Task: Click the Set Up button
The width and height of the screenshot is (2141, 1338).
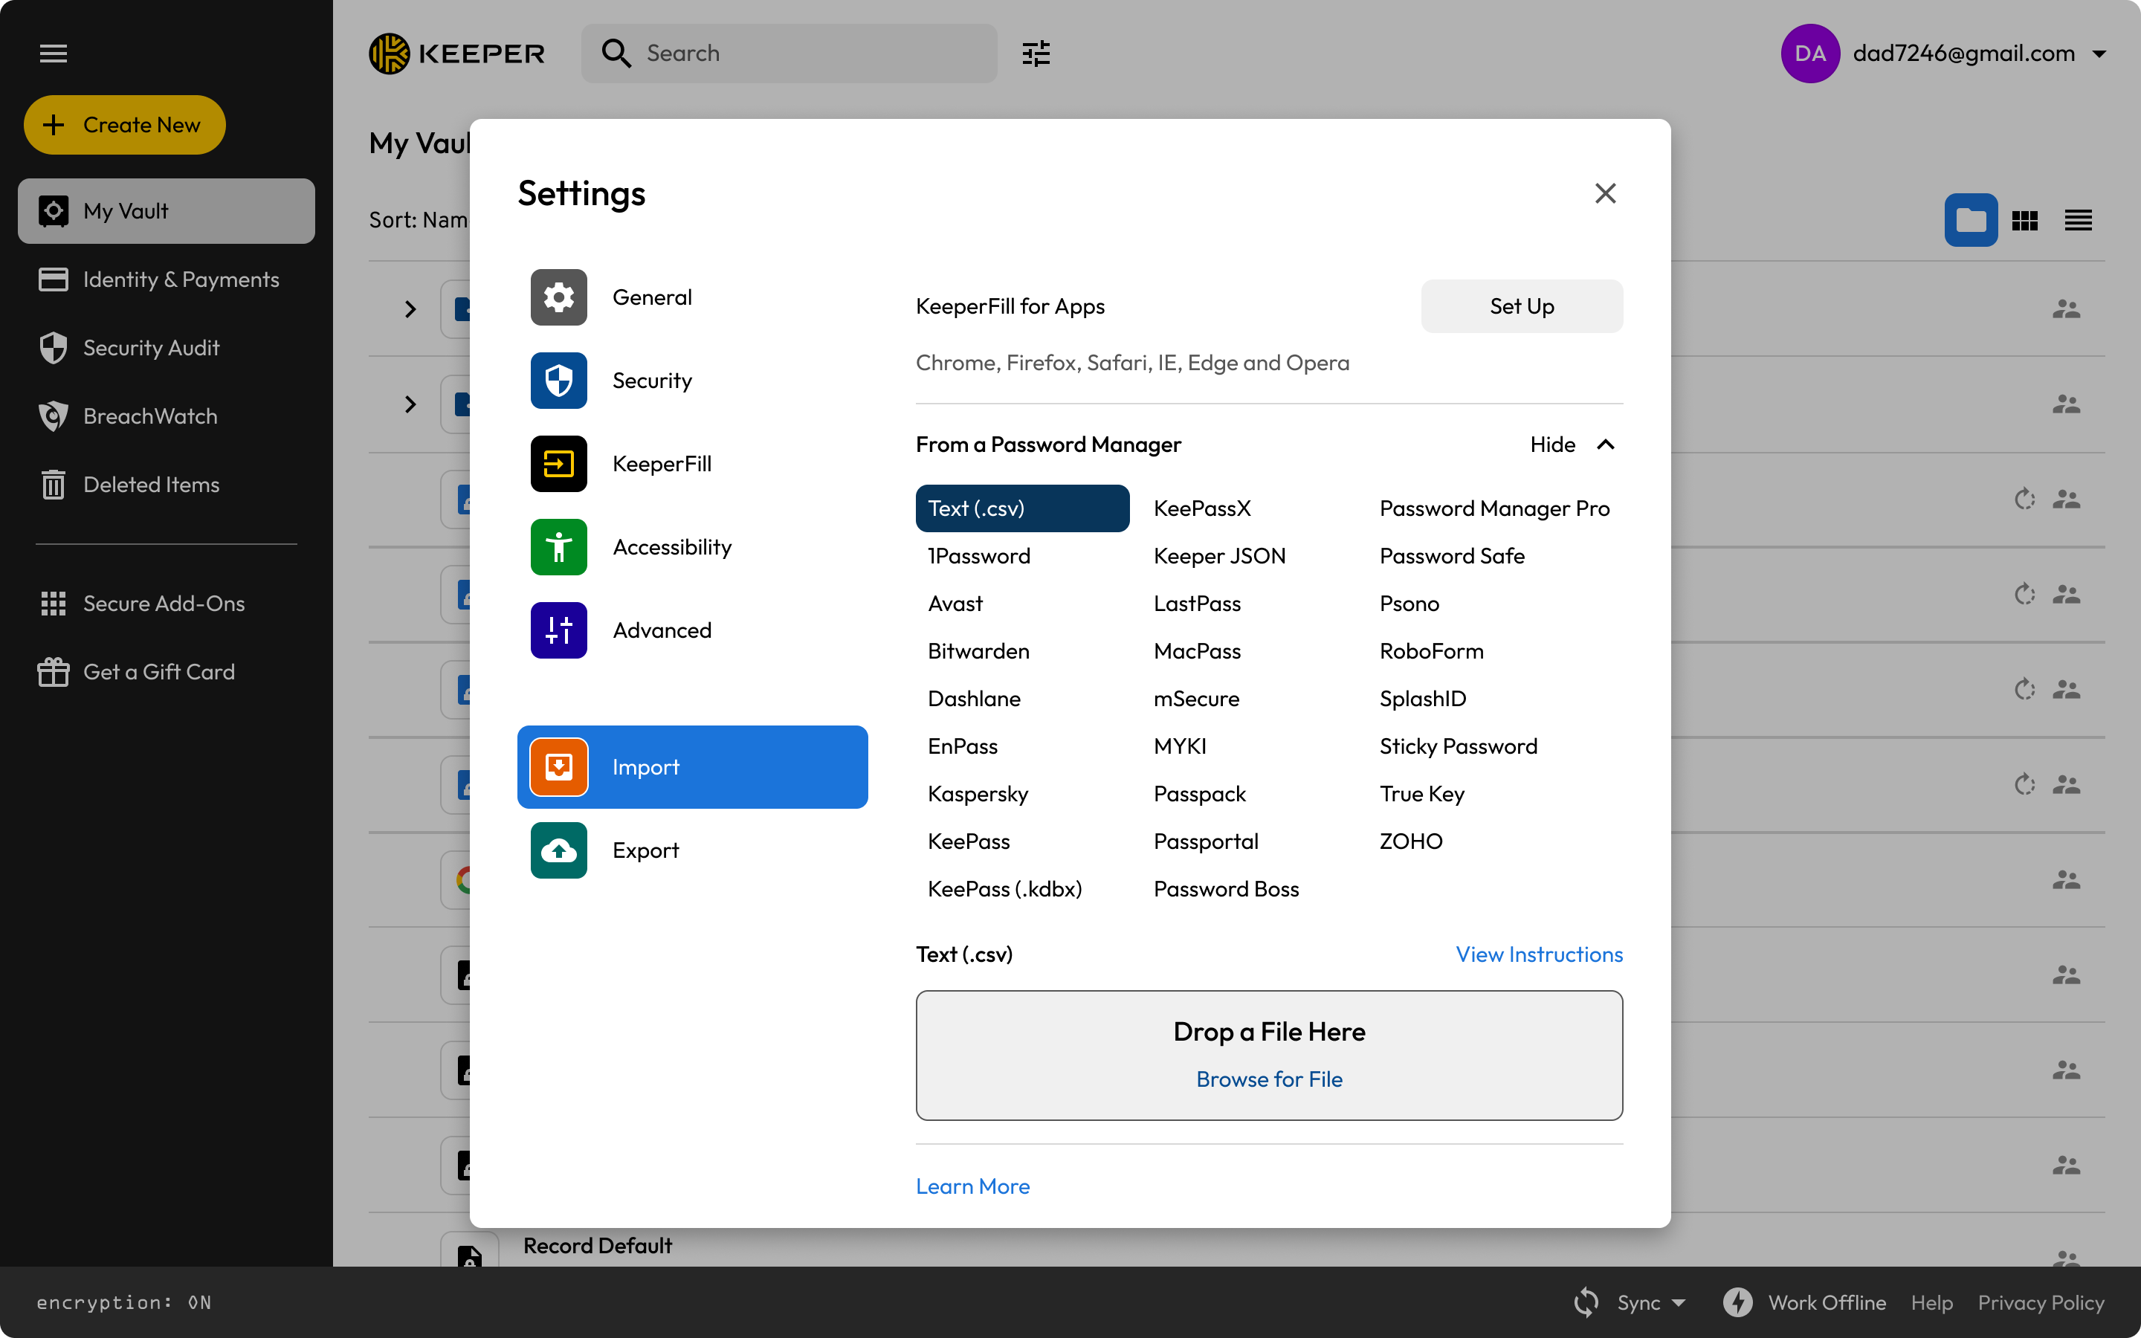Action: [x=1522, y=306]
